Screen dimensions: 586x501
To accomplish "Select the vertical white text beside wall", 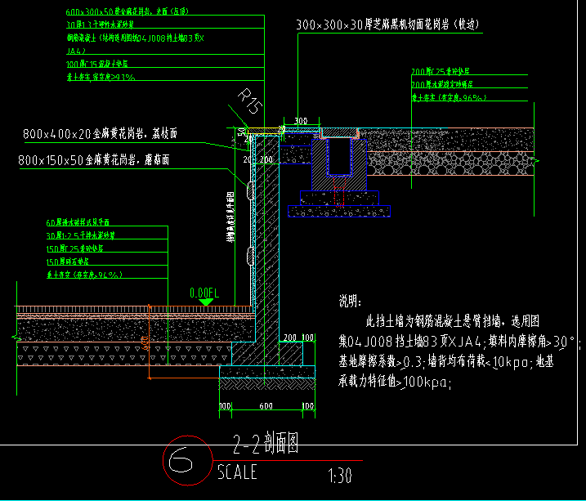I will tap(230, 217).
